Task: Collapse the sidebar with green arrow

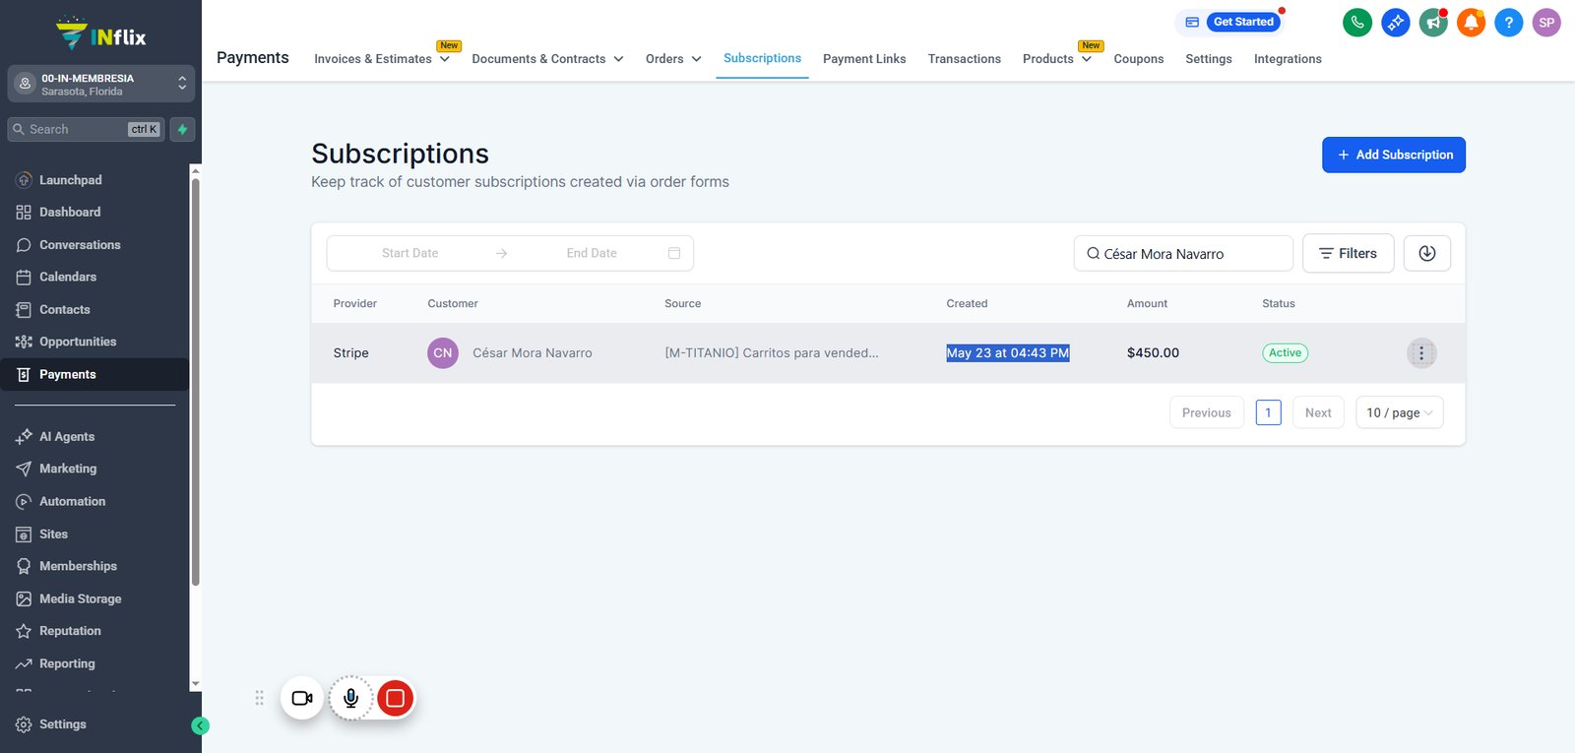Action: (x=200, y=725)
